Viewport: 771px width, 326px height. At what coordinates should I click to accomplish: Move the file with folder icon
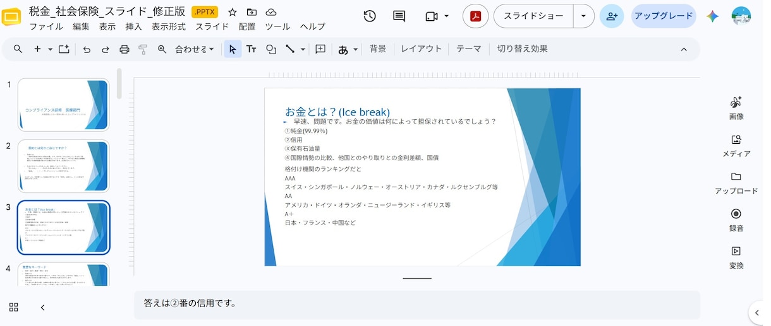252,12
